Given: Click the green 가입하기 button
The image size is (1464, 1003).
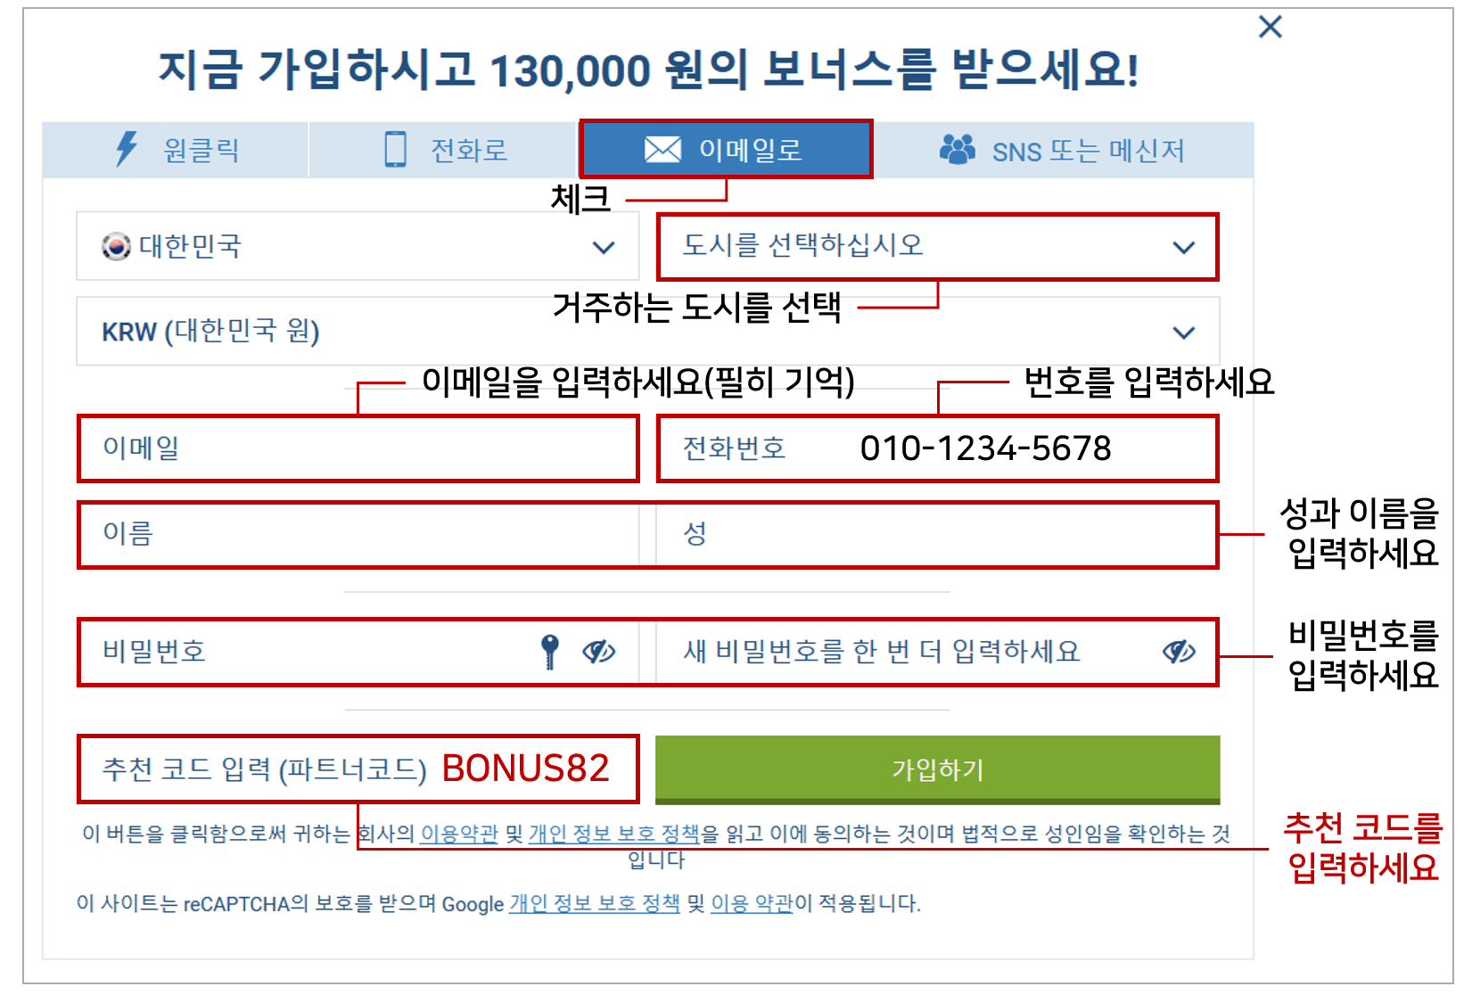Looking at the screenshot, I should tap(938, 770).
